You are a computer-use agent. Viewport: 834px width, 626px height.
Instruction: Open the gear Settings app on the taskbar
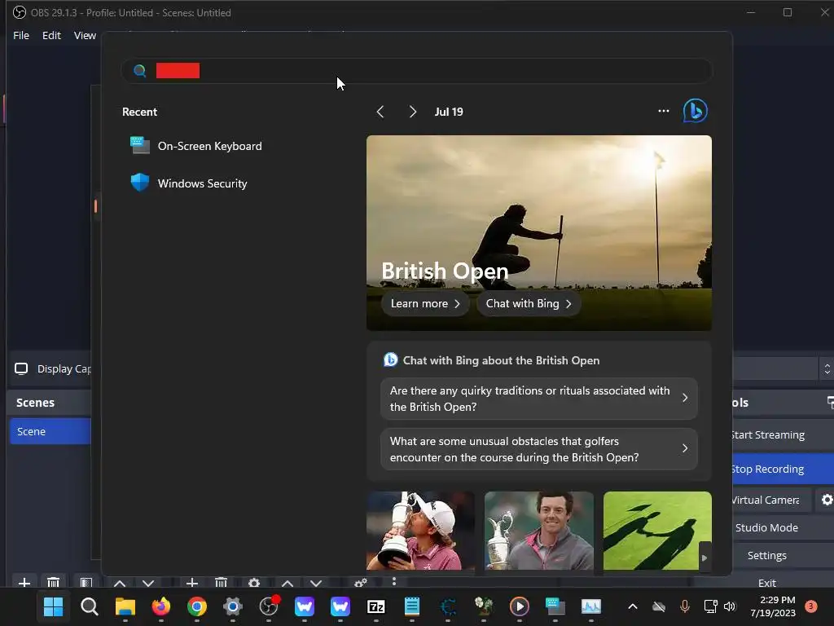pos(232,606)
